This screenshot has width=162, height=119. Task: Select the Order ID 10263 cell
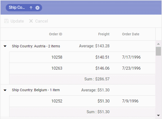tap(57, 68)
